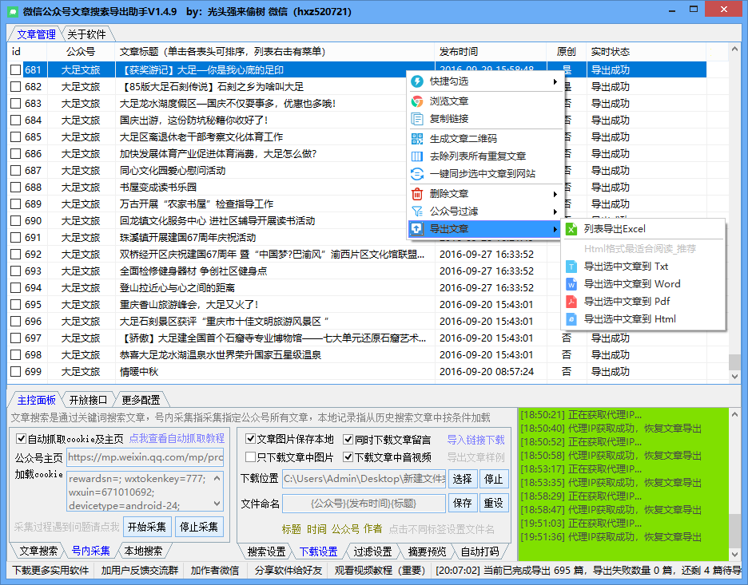Enable 只下载文章中图片 checkbox
The height and width of the screenshot is (585, 748).
tap(250, 457)
